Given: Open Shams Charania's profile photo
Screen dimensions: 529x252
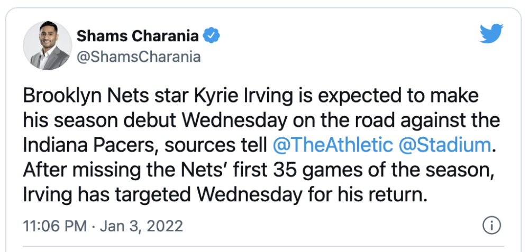Looking at the screenshot, I should coord(47,46).
